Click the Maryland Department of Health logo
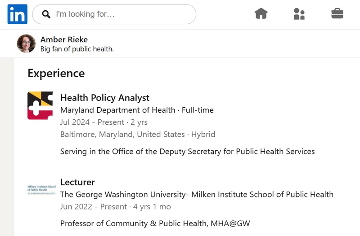This screenshot has height=236, width=360. click(x=40, y=105)
